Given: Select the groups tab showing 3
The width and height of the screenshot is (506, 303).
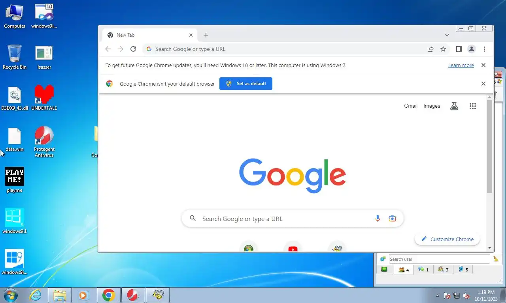Looking at the screenshot, I should (x=443, y=269).
